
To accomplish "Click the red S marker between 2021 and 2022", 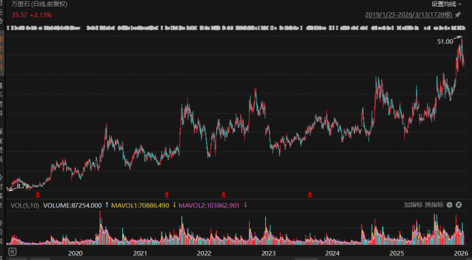I will pos(166,195).
